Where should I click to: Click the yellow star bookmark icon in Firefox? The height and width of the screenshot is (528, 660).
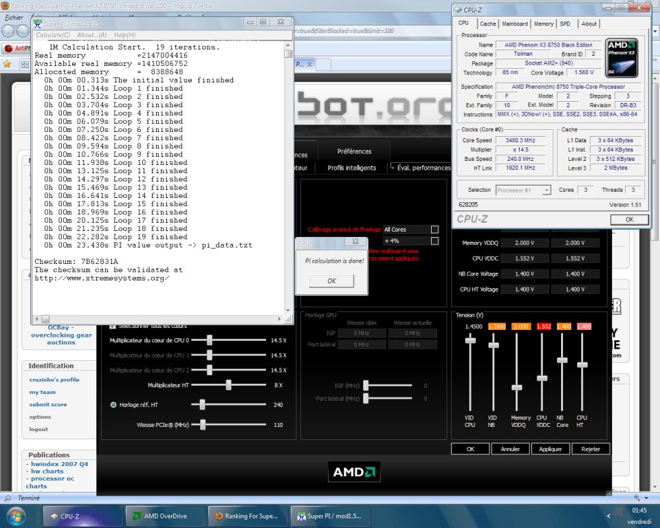(7, 64)
